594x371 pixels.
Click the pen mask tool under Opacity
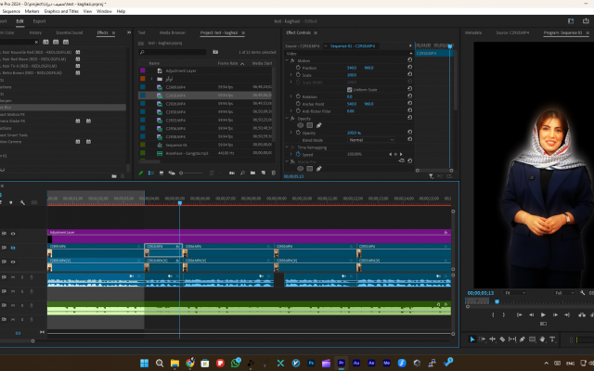click(x=319, y=125)
